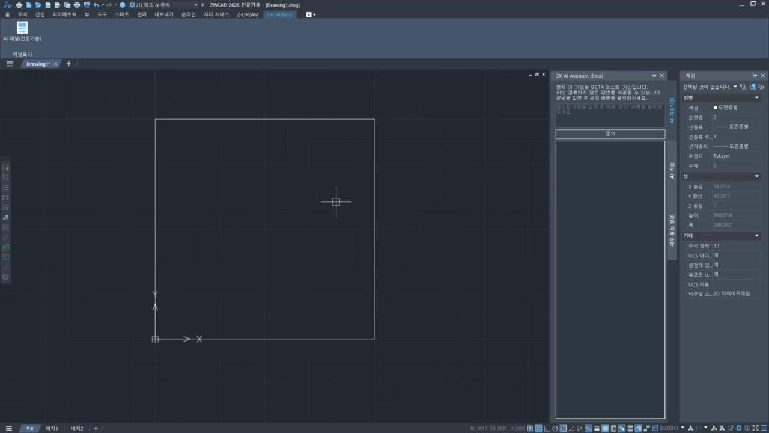
Task: Click the AI Assistant question input field
Action: 610,115
